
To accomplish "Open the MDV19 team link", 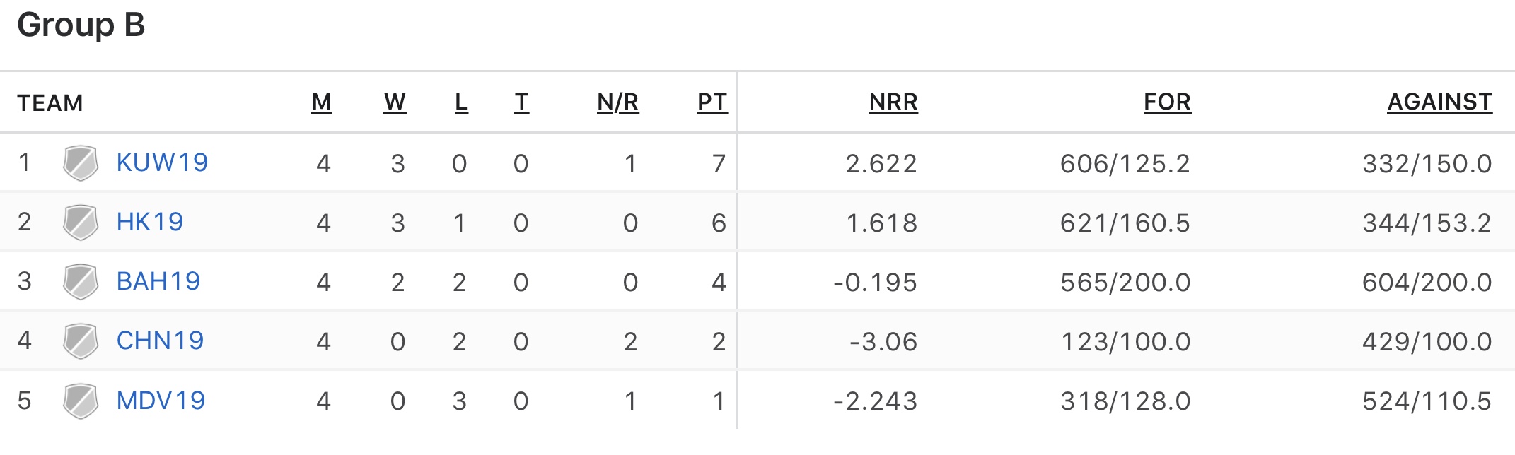I will point(161,401).
